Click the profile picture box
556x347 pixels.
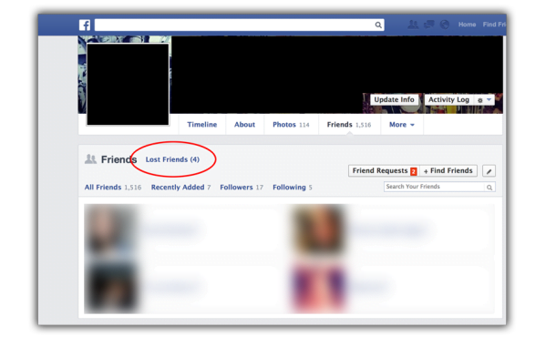click(128, 85)
